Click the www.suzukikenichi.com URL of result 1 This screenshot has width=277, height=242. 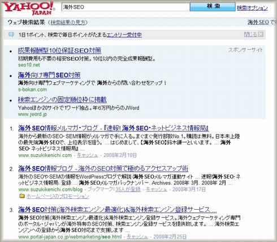45,155
